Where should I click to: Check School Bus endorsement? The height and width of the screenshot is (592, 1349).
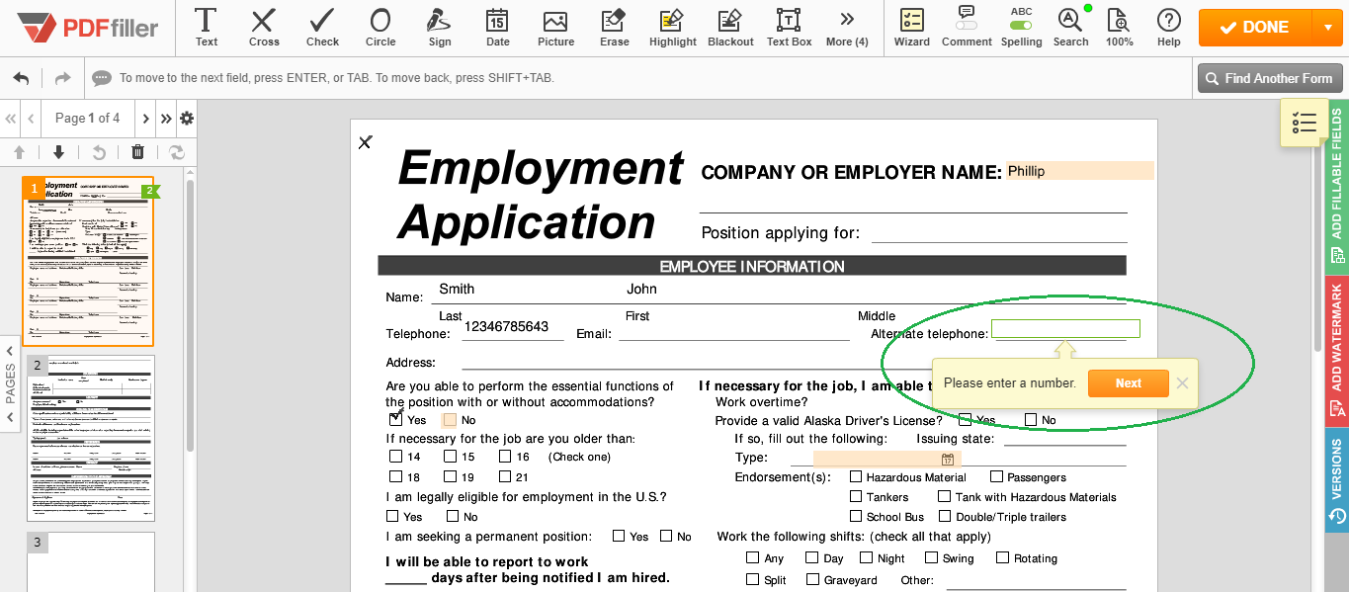coord(856,516)
